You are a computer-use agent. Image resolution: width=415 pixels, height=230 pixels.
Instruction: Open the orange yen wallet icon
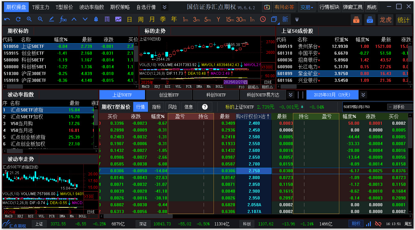point(356,20)
